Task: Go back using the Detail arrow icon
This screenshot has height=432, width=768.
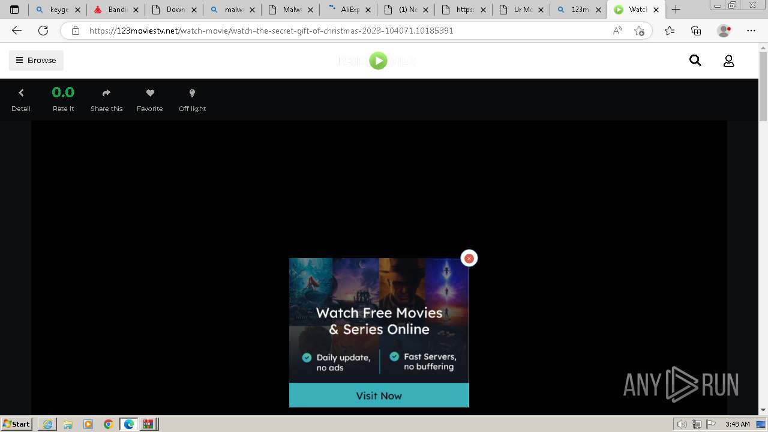Action: click(21, 93)
